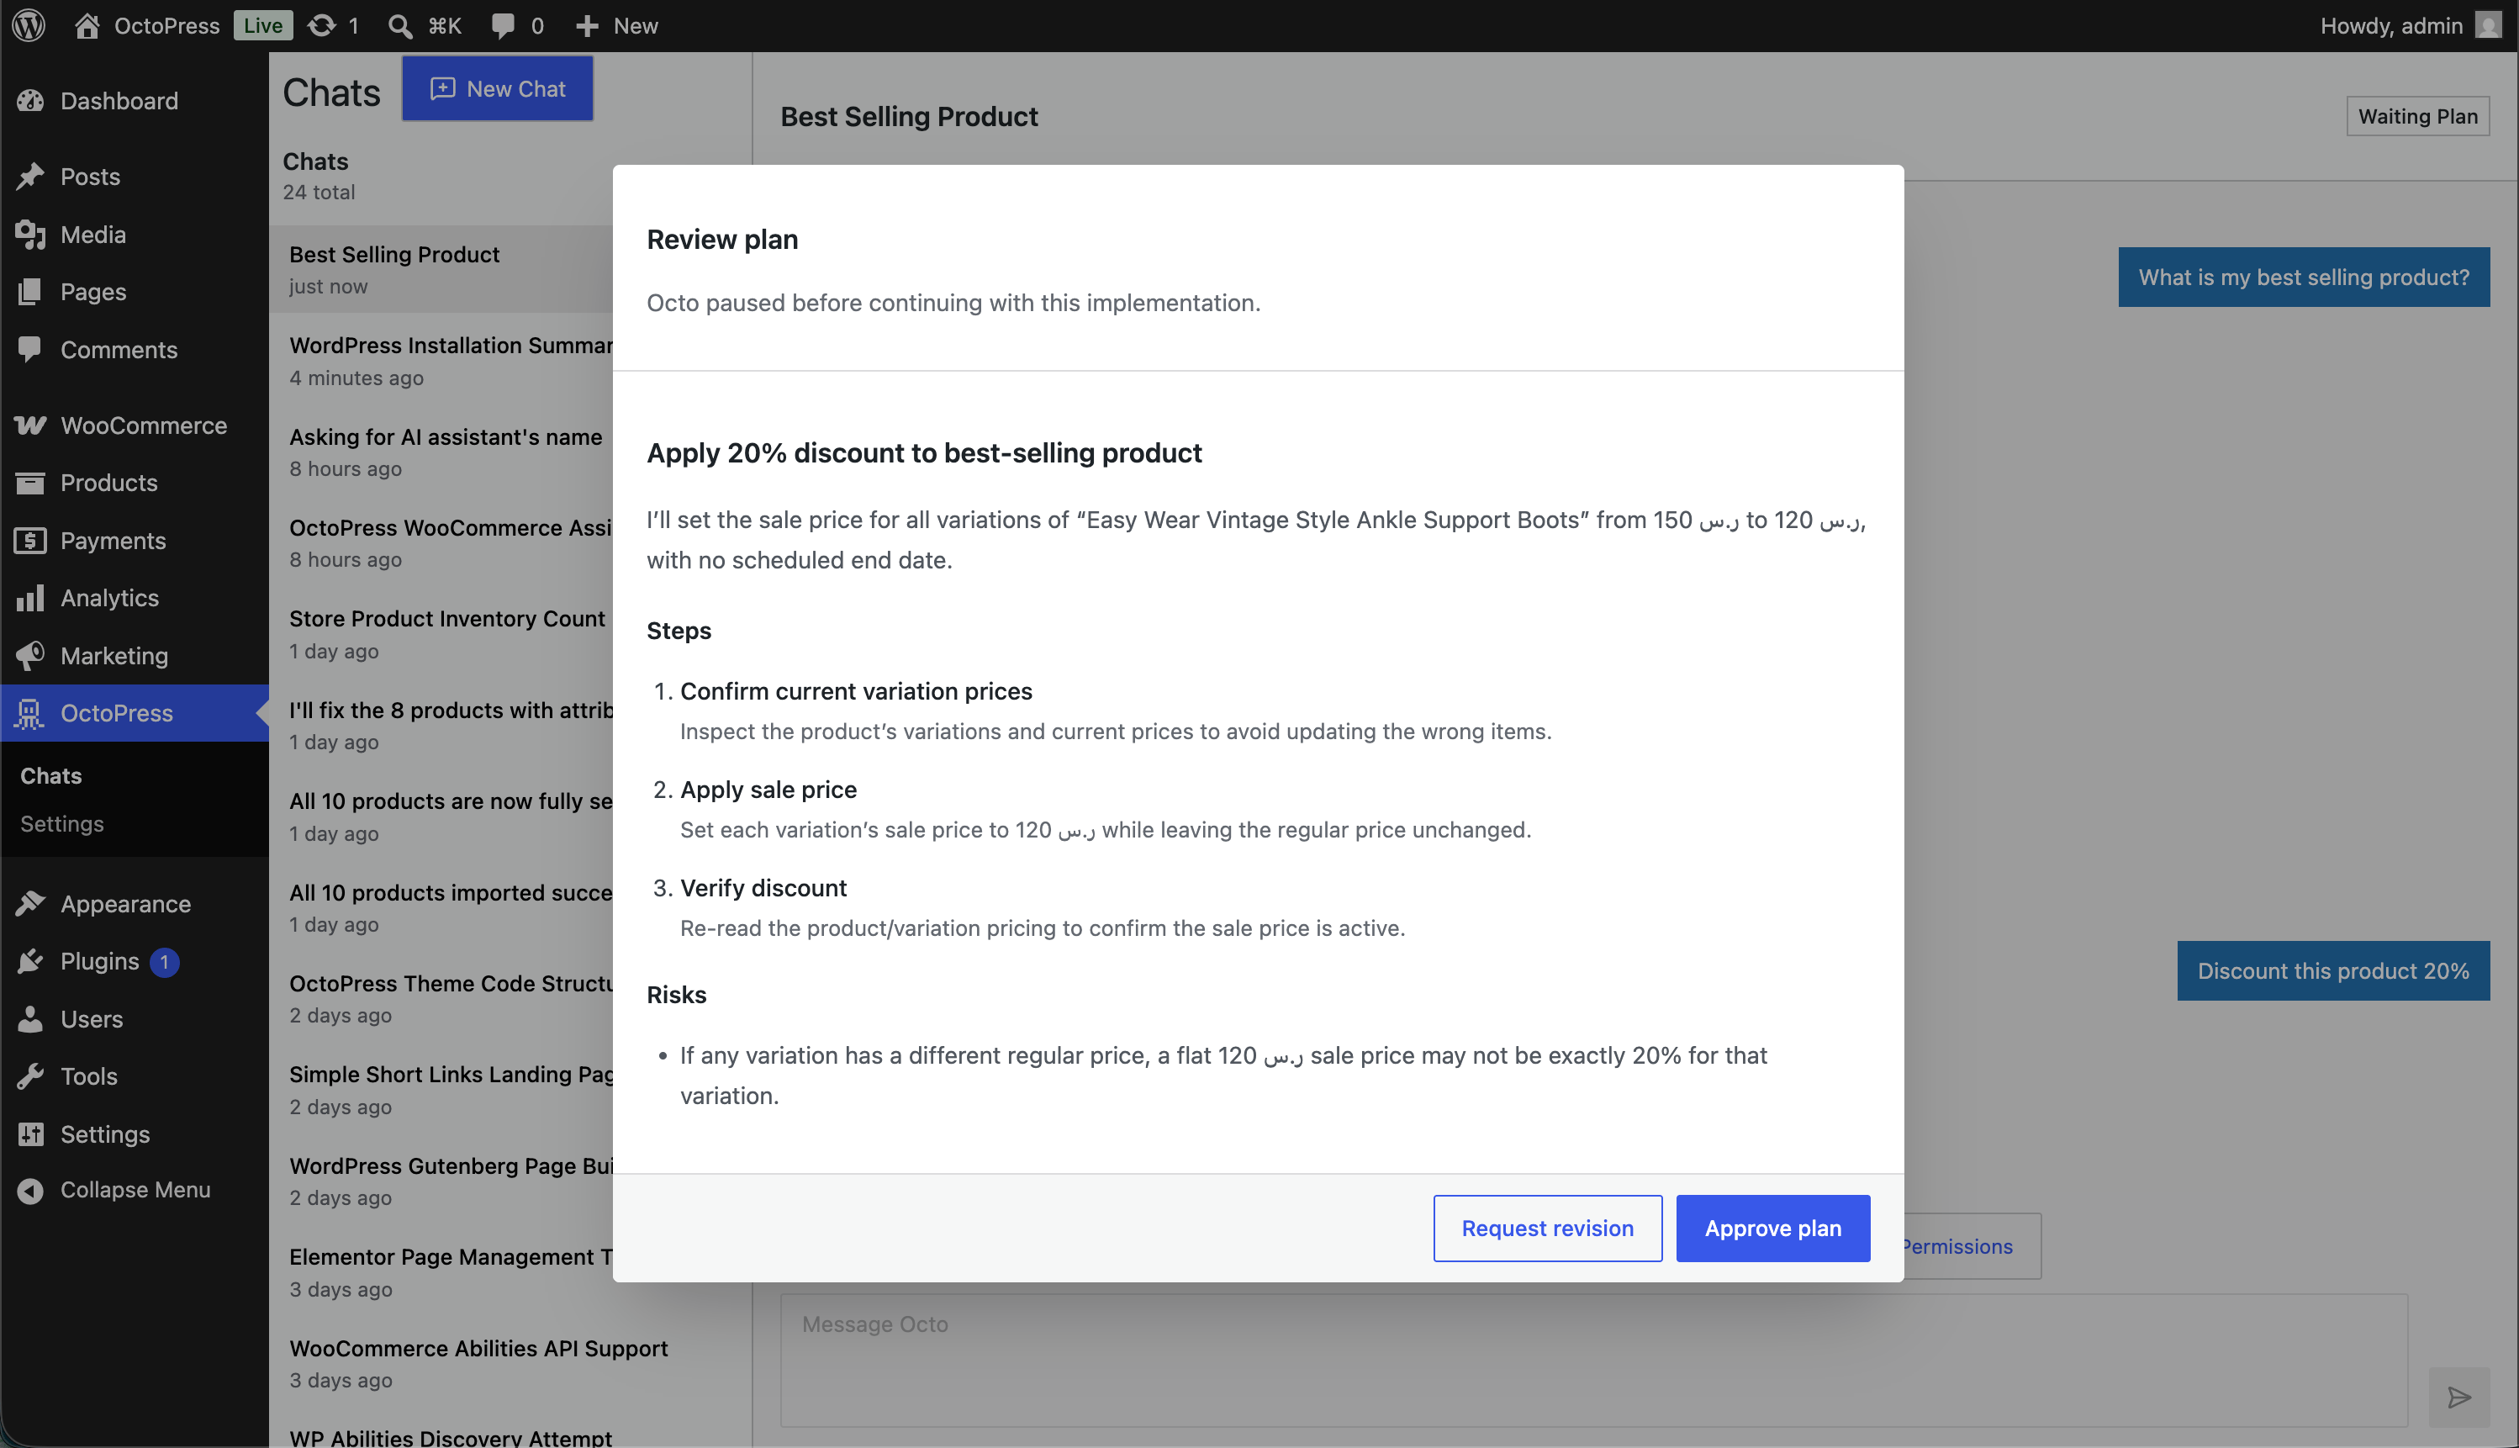Open the search magnifier icon

[399, 26]
